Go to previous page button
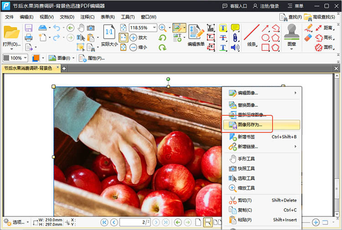 click(x=114, y=222)
